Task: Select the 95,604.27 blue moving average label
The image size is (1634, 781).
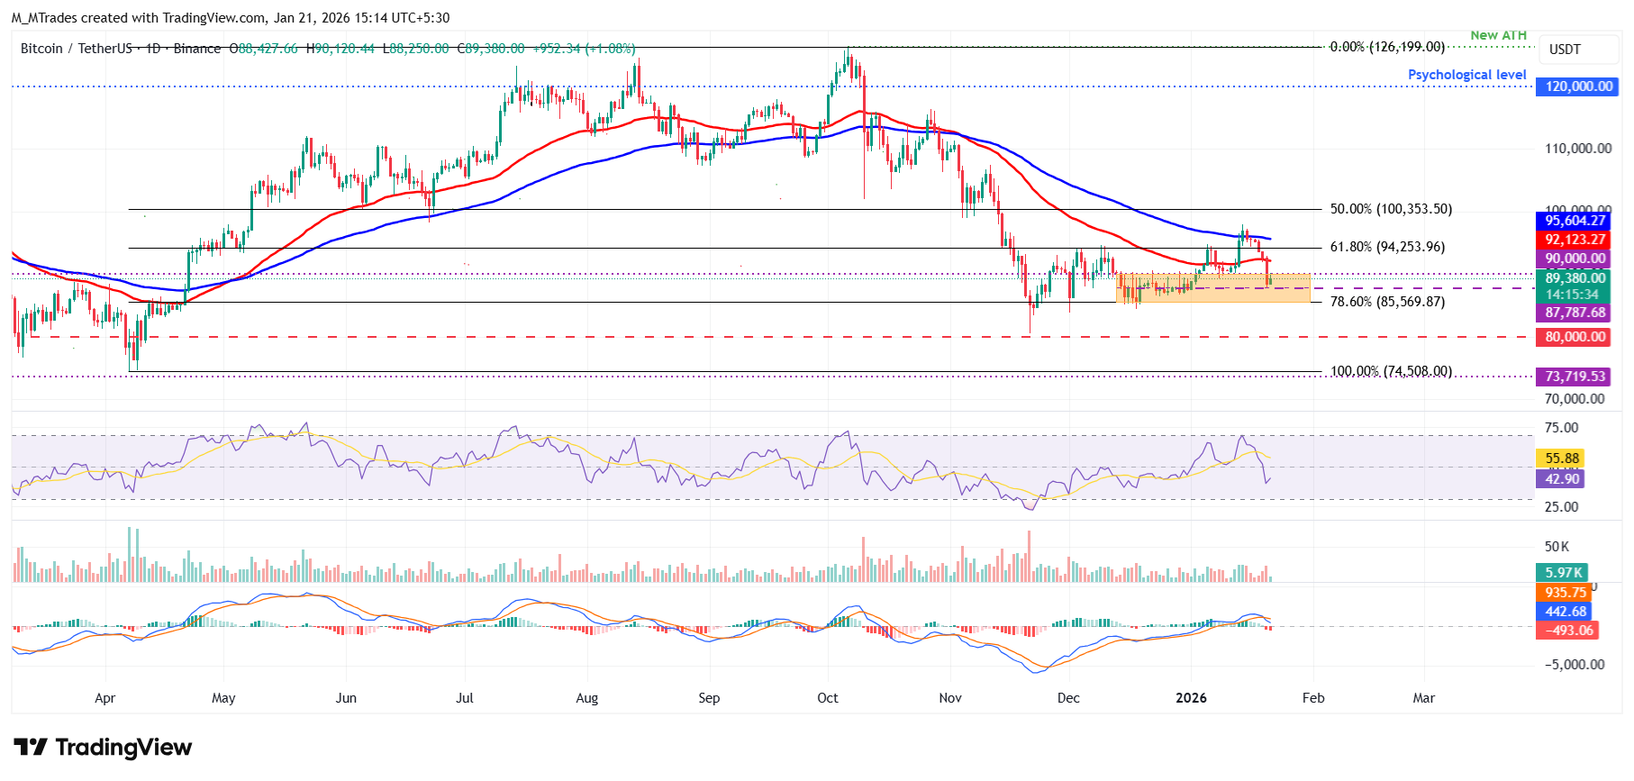Action: pos(1575,221)
